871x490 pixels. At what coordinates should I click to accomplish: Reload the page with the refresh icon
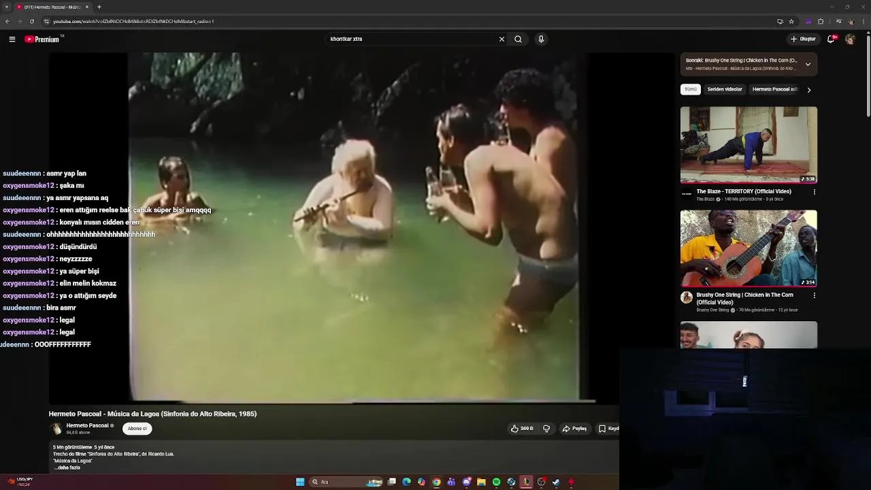click(x=31, y=21)
